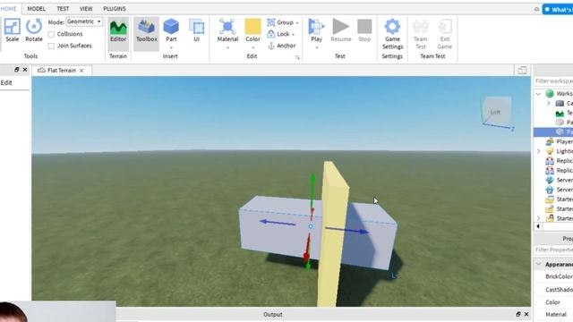The height and width of the screenshot is (322, 573).
Task: Click the Edit label in left panel
Action: click(6, 83)
